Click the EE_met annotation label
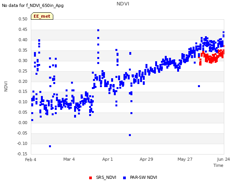The image size is (247, 185). [x=42, y=16]
